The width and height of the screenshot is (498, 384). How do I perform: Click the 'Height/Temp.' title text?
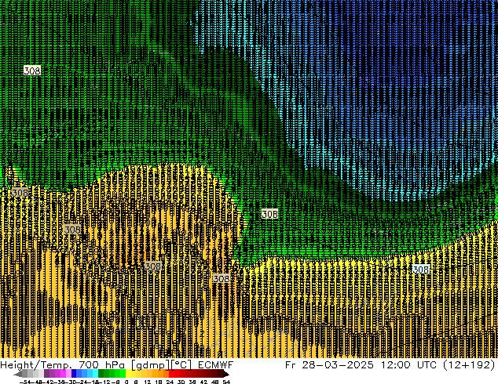click(35, 364)
